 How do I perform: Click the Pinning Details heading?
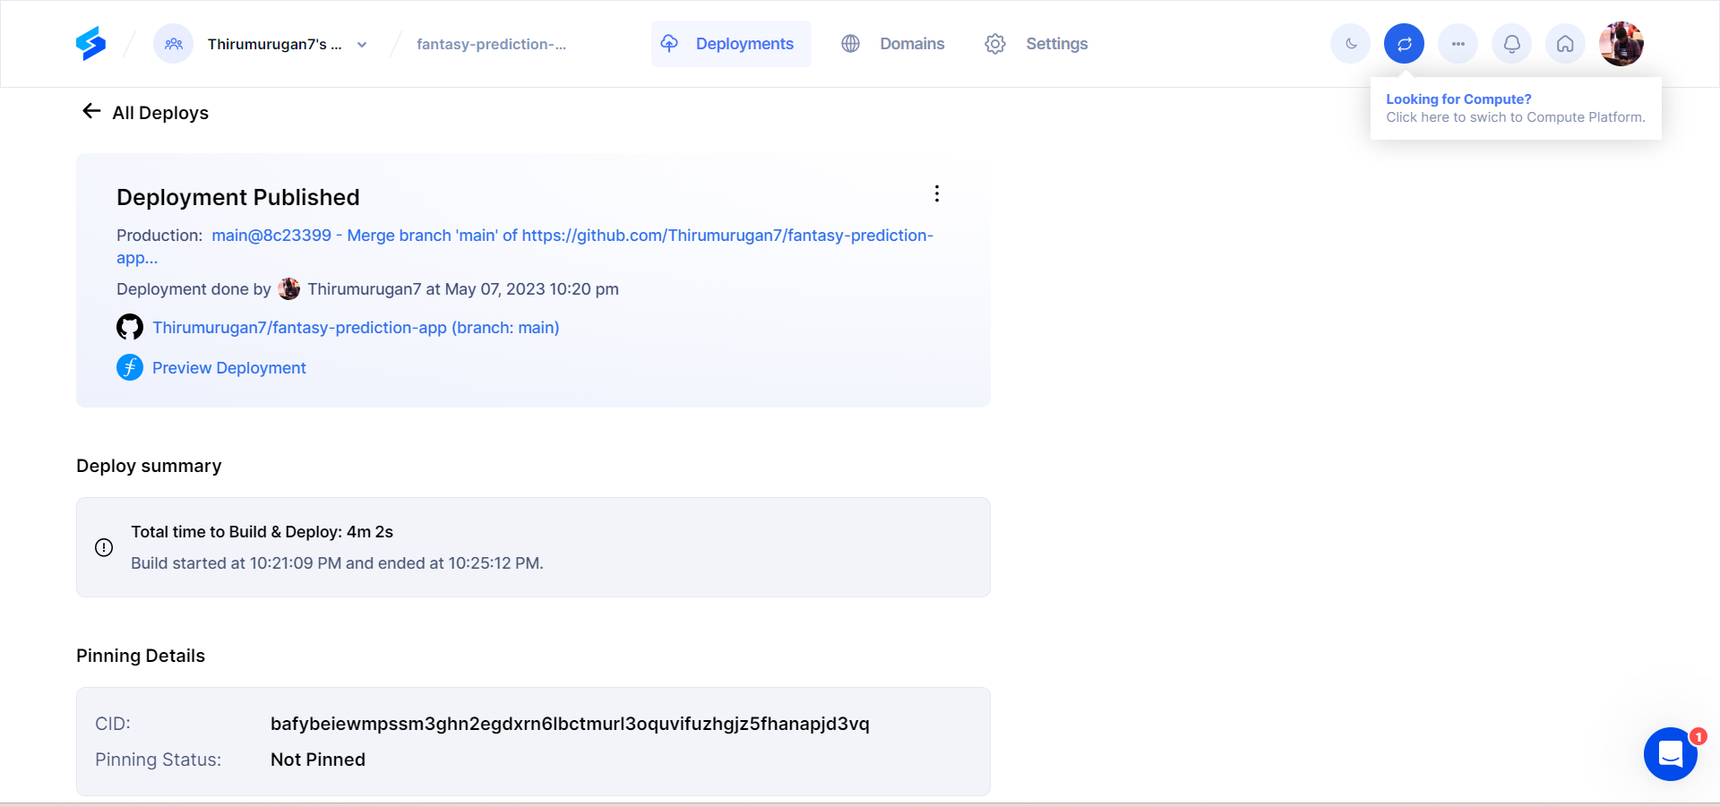[141, 656]
